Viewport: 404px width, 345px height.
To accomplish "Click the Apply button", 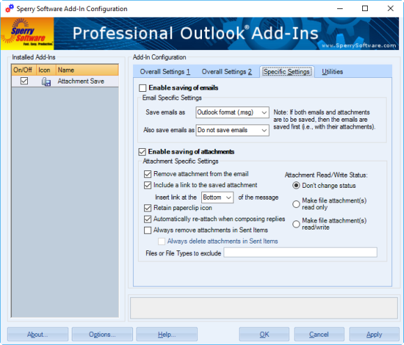I will point(374,334).
